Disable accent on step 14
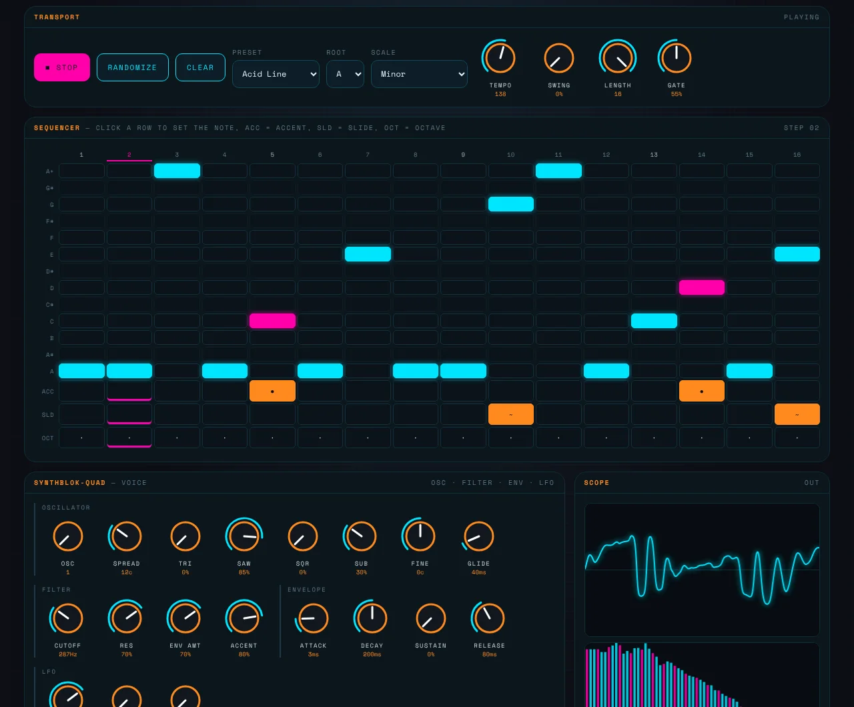The image size is (854, 707). (x=702, y=391)
